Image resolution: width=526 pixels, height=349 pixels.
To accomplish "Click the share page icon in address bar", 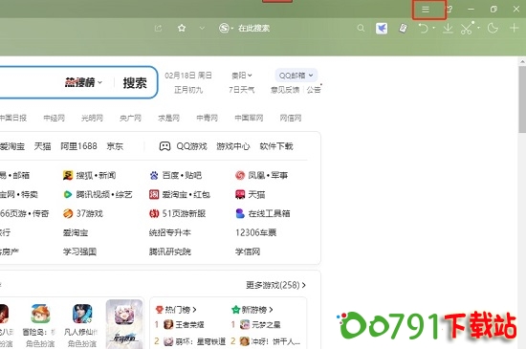I will [159, 28].
